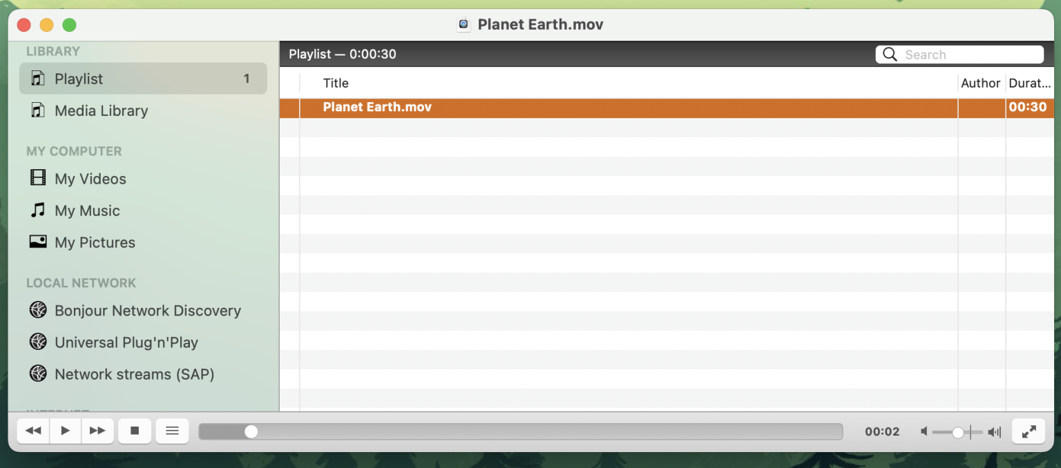Open My Videos in the sidebar
The image size is (1061, 468).
90,179
